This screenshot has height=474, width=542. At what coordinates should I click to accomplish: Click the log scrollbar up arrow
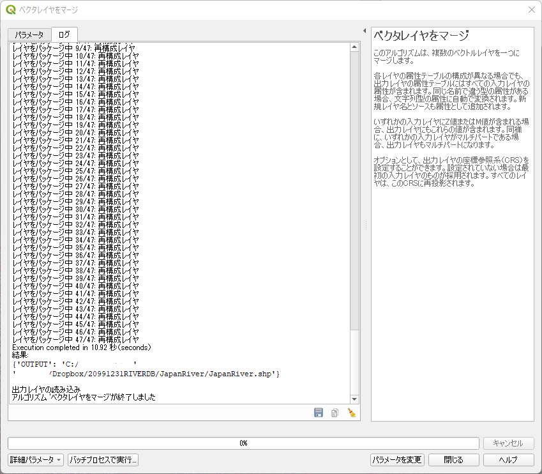[x=354, y=47]
